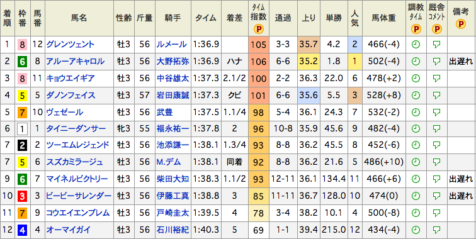The image size is (476, 239).
Task: Click last-3F time 35.2 cell
Action: tap(309, 62)
